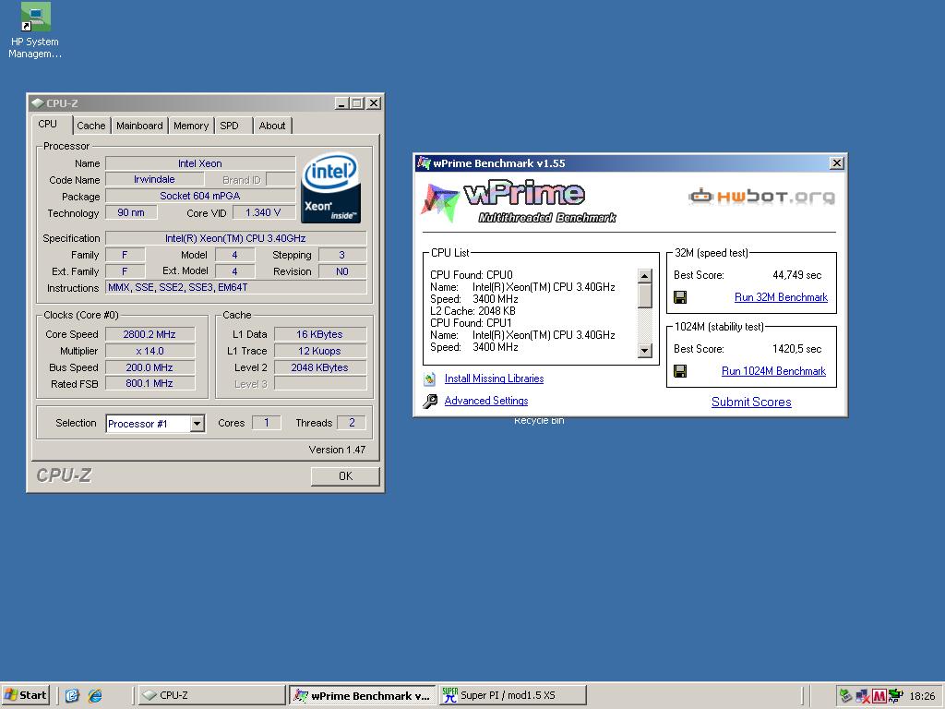Click the wPrime title bar icon
Image resolution: width=945 pixels, height=709 pixels.
click(x=425, y=162)
